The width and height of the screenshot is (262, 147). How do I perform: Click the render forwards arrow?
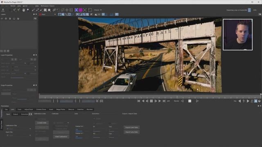197,101
